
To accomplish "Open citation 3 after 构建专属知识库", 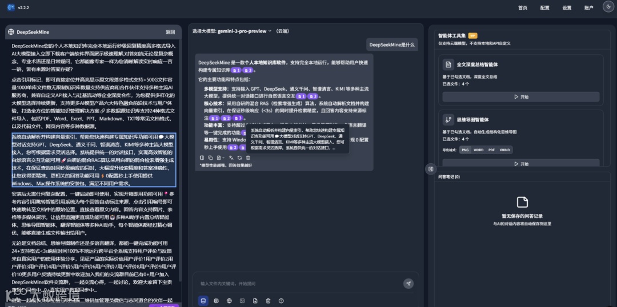I will pos(247,70).
